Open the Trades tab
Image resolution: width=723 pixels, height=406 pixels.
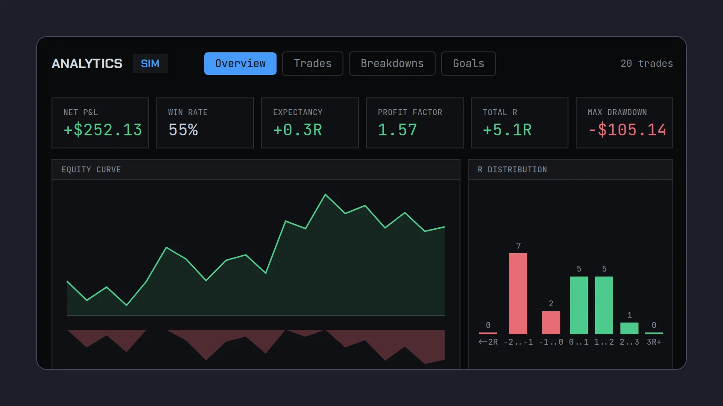313,64
